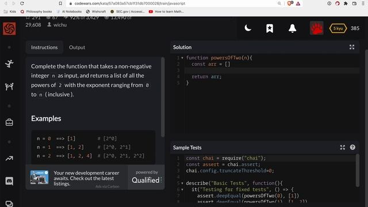Open the powered by Qualified link
The image size is (368, 207).
click(147, 177)
